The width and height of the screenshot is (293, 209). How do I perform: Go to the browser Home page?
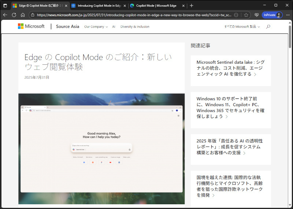[x=23, y=15]
